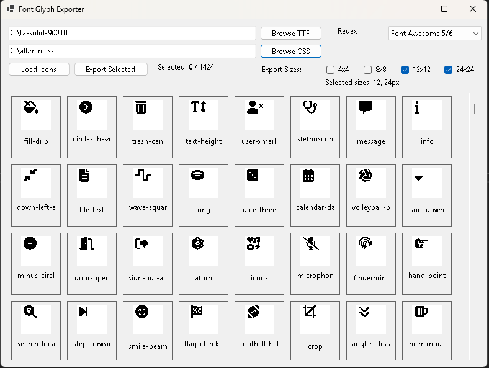
Task: Select the fill-drip icon tile
Action: (36, 127)
